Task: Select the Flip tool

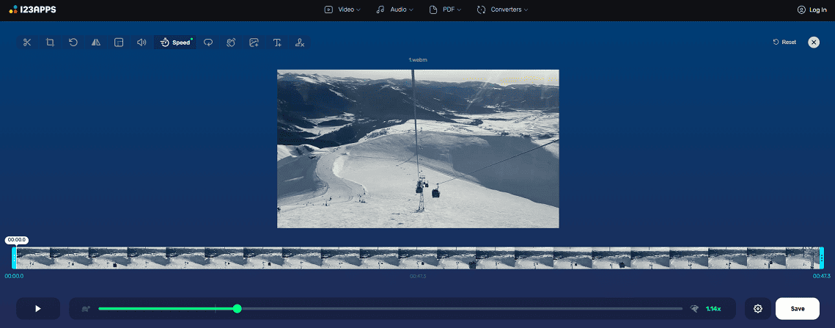Action: point(96,43)
